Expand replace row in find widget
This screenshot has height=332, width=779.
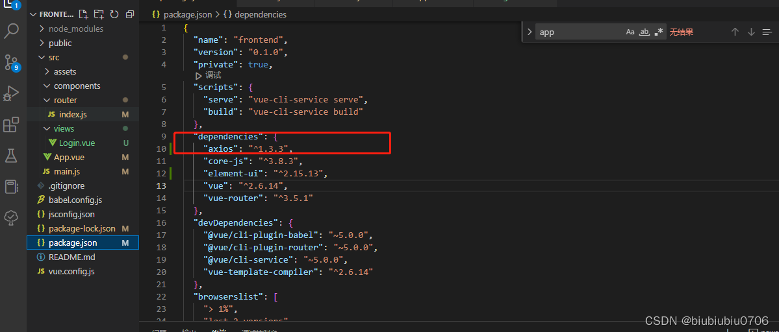pyautogui.click(x=529, y=32)
